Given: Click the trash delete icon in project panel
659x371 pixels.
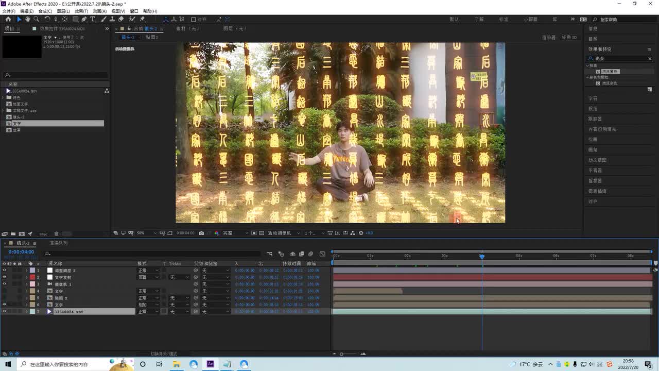Looking at the screenshot, I should click(56, 234).
